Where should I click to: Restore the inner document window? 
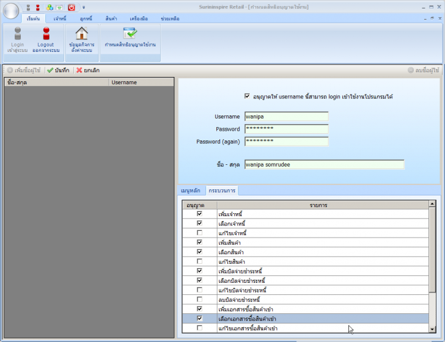point(432,18)
